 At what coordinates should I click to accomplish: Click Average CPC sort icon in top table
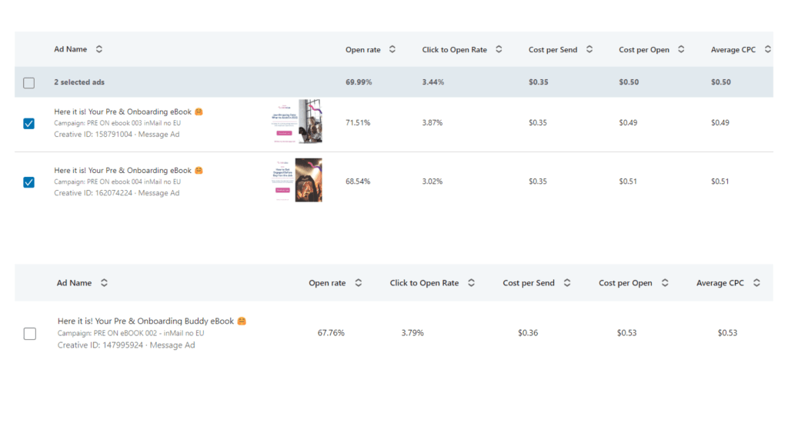pos(767,49)
